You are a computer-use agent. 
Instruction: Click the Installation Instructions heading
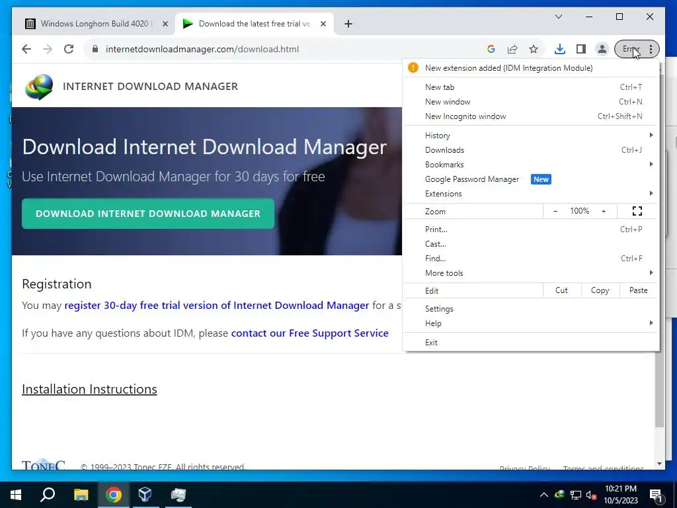point(89,390)
